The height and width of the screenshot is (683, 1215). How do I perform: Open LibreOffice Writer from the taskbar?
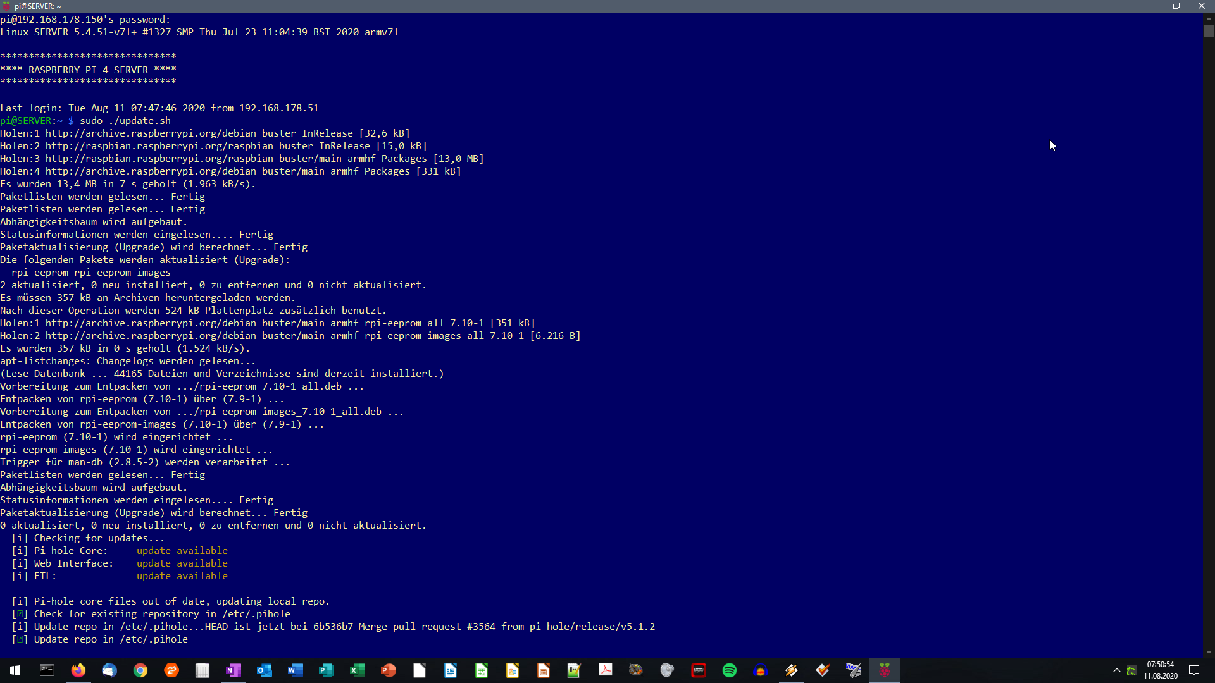pos(450,670)
